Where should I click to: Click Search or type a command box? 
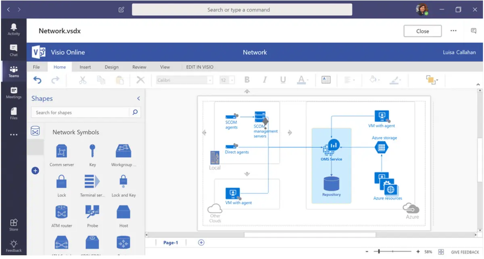(242, 10)
